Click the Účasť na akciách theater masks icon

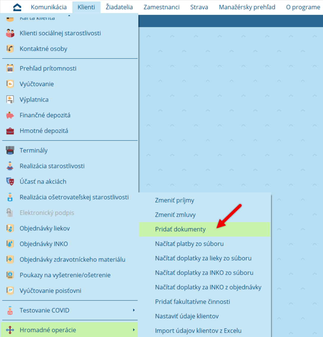(x=10, y=182)
